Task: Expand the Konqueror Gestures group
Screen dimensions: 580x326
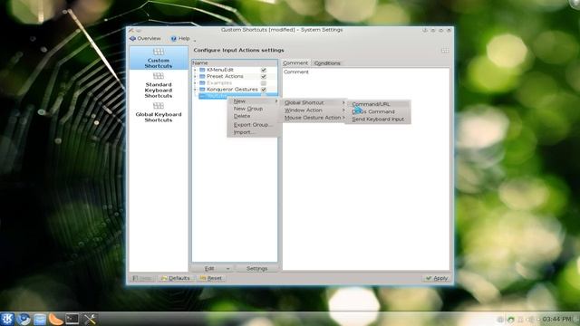Action: coord(196,90)
